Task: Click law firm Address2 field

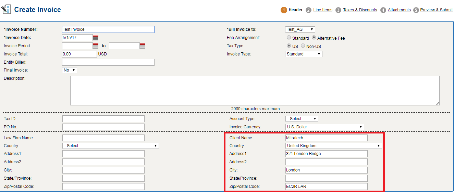Action: pyautogui.click(x=103, y=162)
